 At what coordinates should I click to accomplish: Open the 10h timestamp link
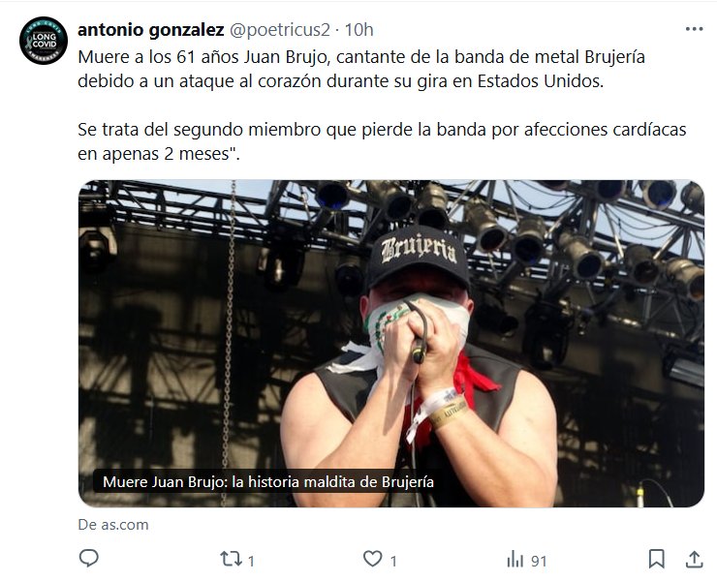click(358, 30)
